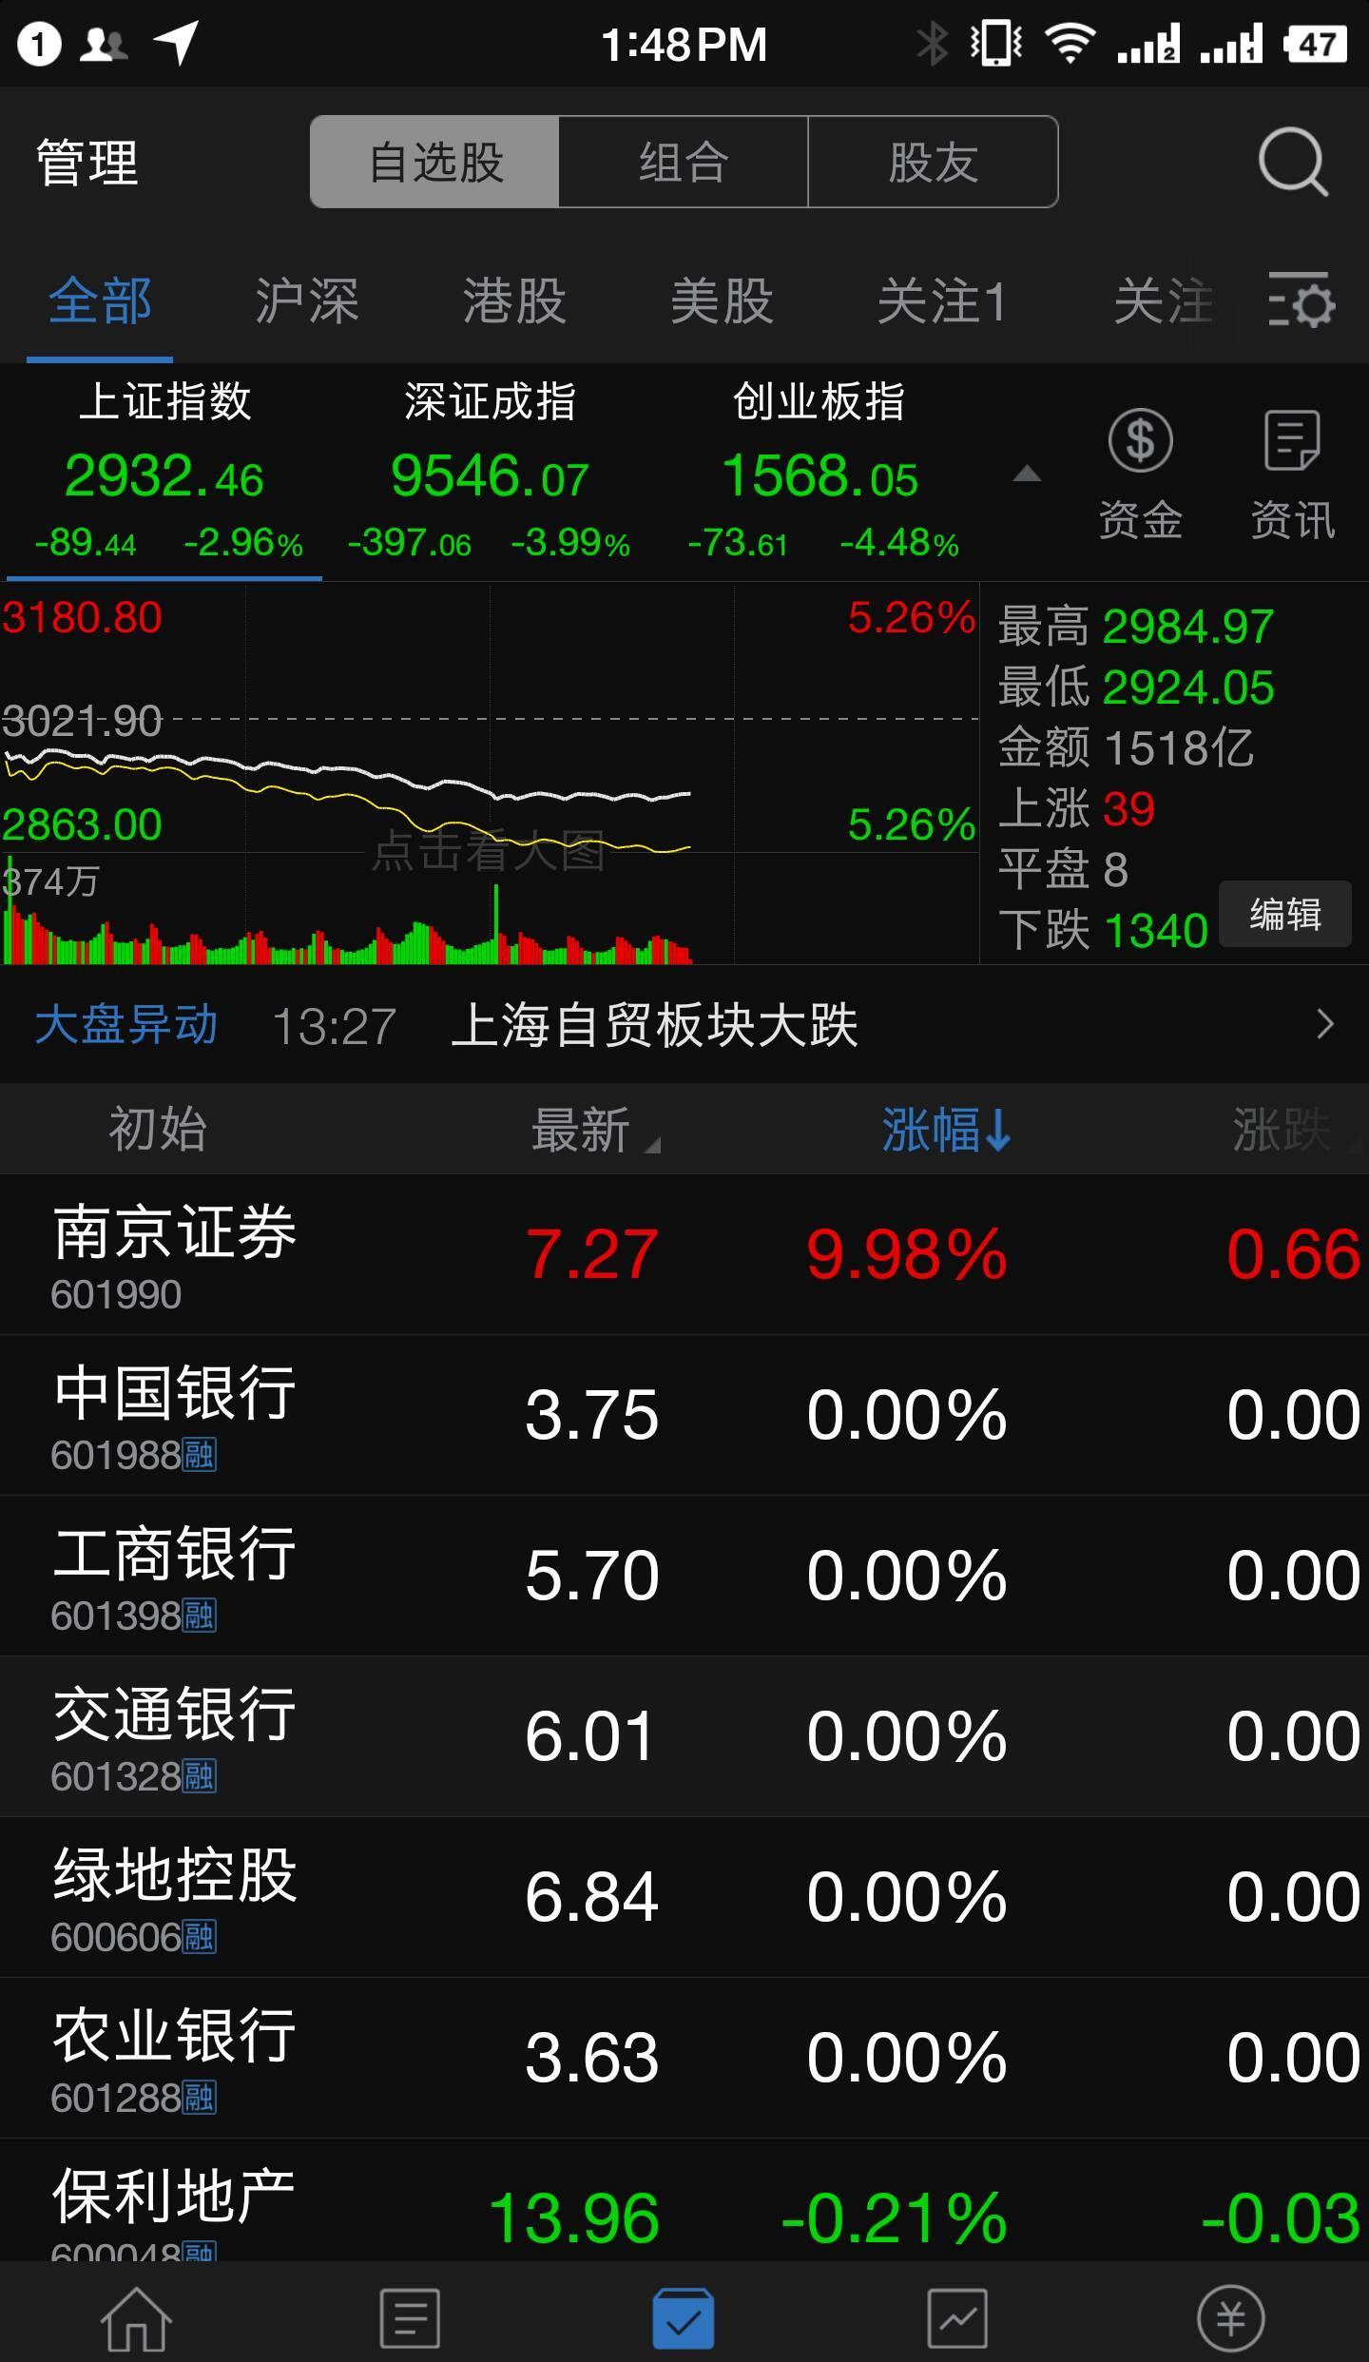
Task: Tap price 13.96 of 保利地产
Action: (573, 2218)
